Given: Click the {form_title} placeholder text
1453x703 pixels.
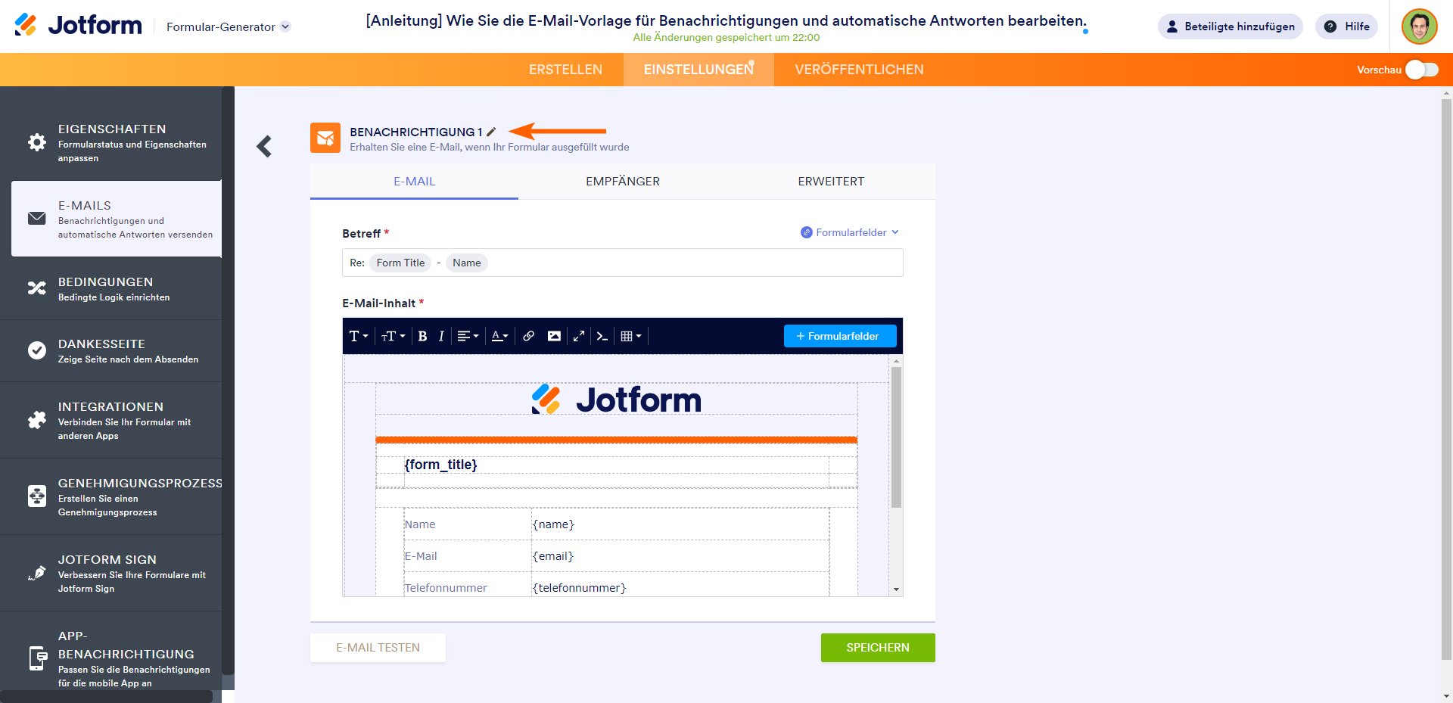Looking at the screenshot, I should click(440, 465).
